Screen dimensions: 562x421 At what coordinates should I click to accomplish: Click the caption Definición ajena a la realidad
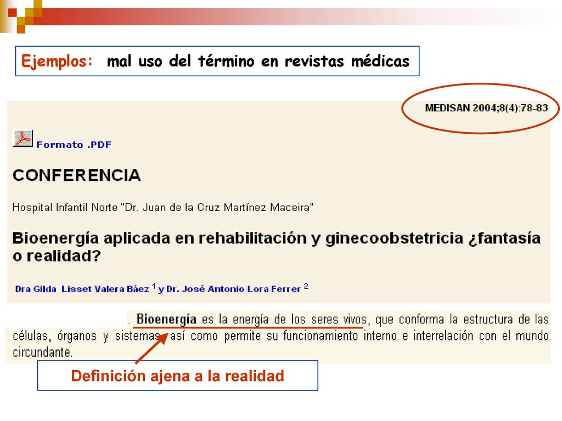point(177,376)
